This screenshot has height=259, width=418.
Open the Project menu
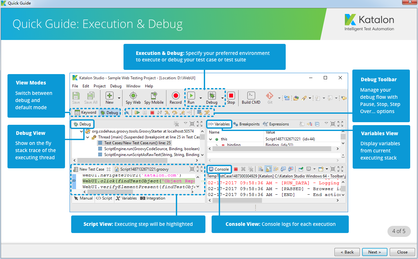pos(99,86)
